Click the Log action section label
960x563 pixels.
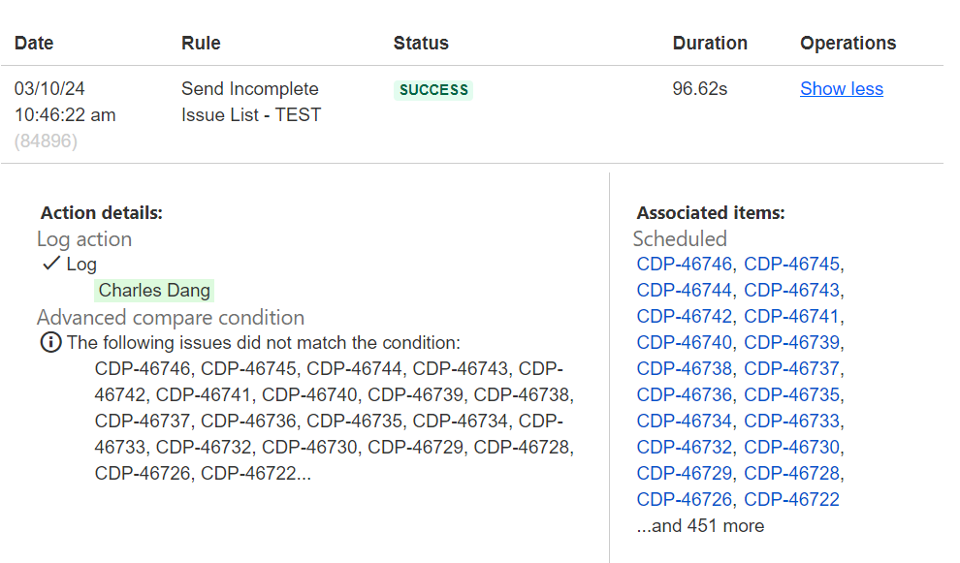[83, 238]
